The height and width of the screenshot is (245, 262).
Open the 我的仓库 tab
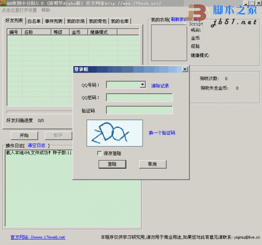click(x=119, y=21)
